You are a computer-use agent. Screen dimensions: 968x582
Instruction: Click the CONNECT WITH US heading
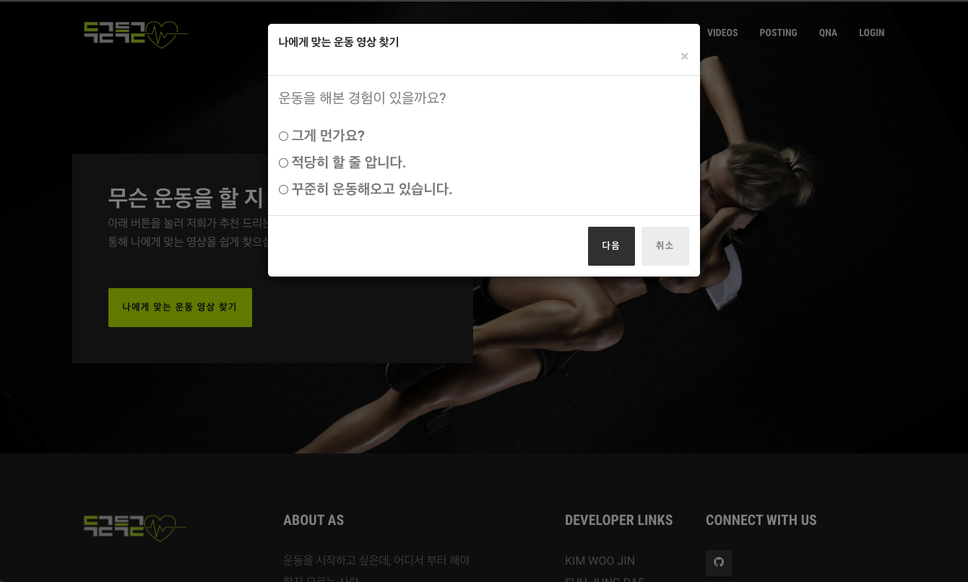pyautogui.click(x=761, y=521)
